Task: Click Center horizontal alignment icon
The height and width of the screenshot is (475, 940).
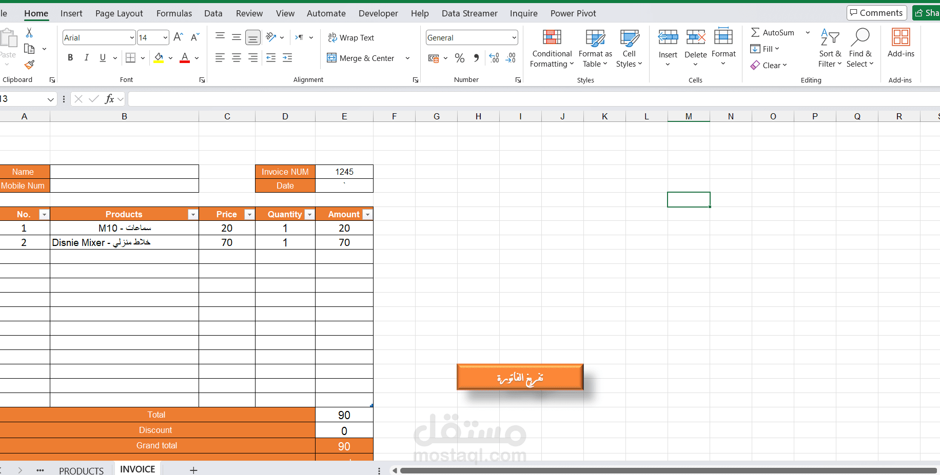Action: click(x=237, y=58)
